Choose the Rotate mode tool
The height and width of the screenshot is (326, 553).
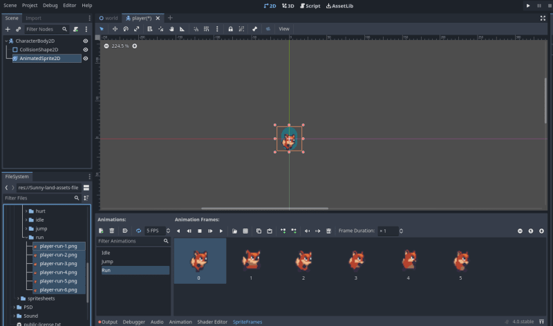click(x=126, y=29)
